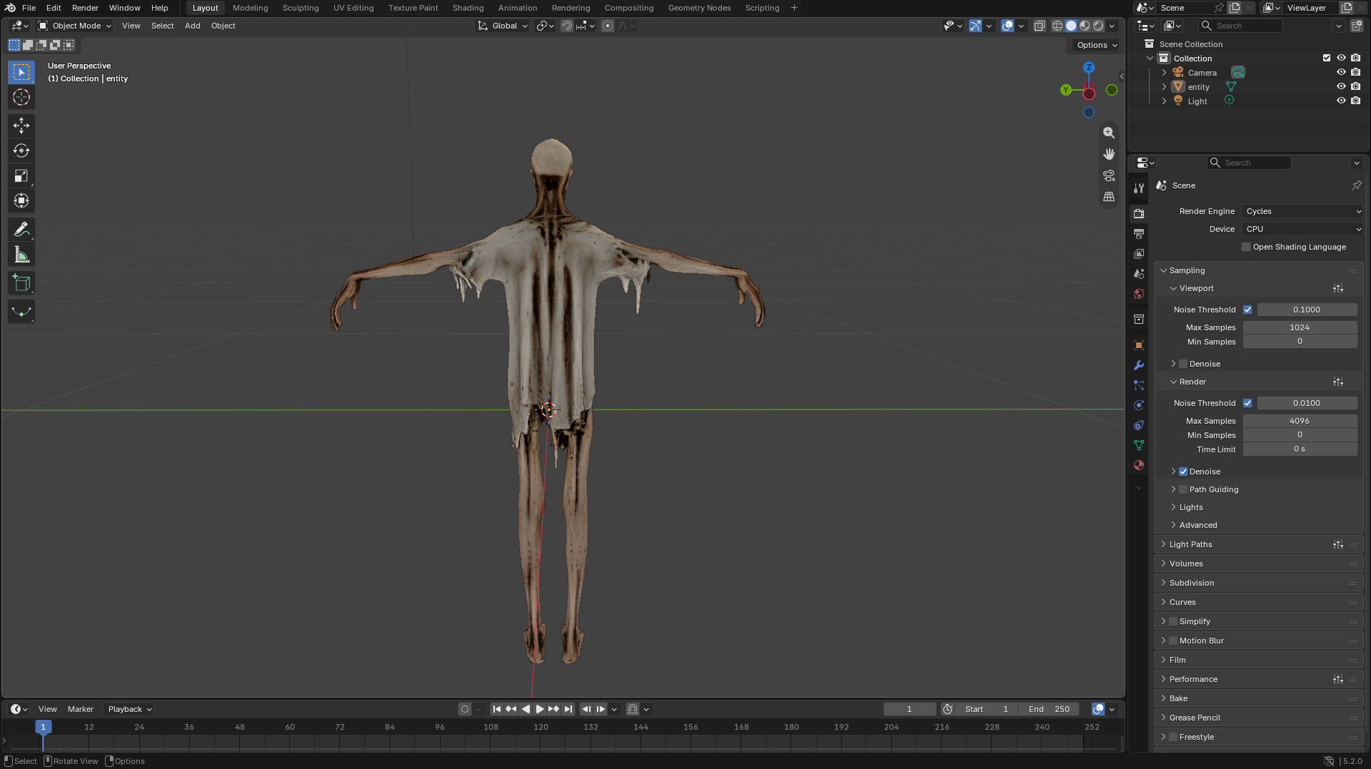Select the Annotate tool
Screen dimensions: 1371x769
21,229
